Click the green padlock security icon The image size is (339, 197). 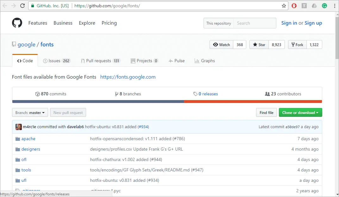[x=33, y=6]
